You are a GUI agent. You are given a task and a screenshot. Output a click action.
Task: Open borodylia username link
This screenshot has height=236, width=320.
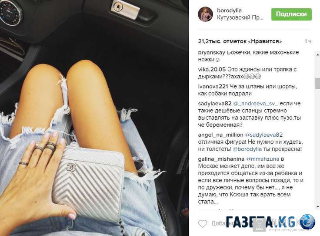[230, 10]
